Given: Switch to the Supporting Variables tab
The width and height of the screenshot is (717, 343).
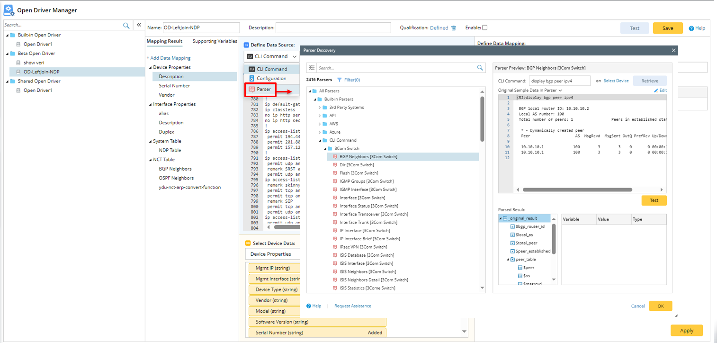Looking at the screenshot, I should point(215,41).
